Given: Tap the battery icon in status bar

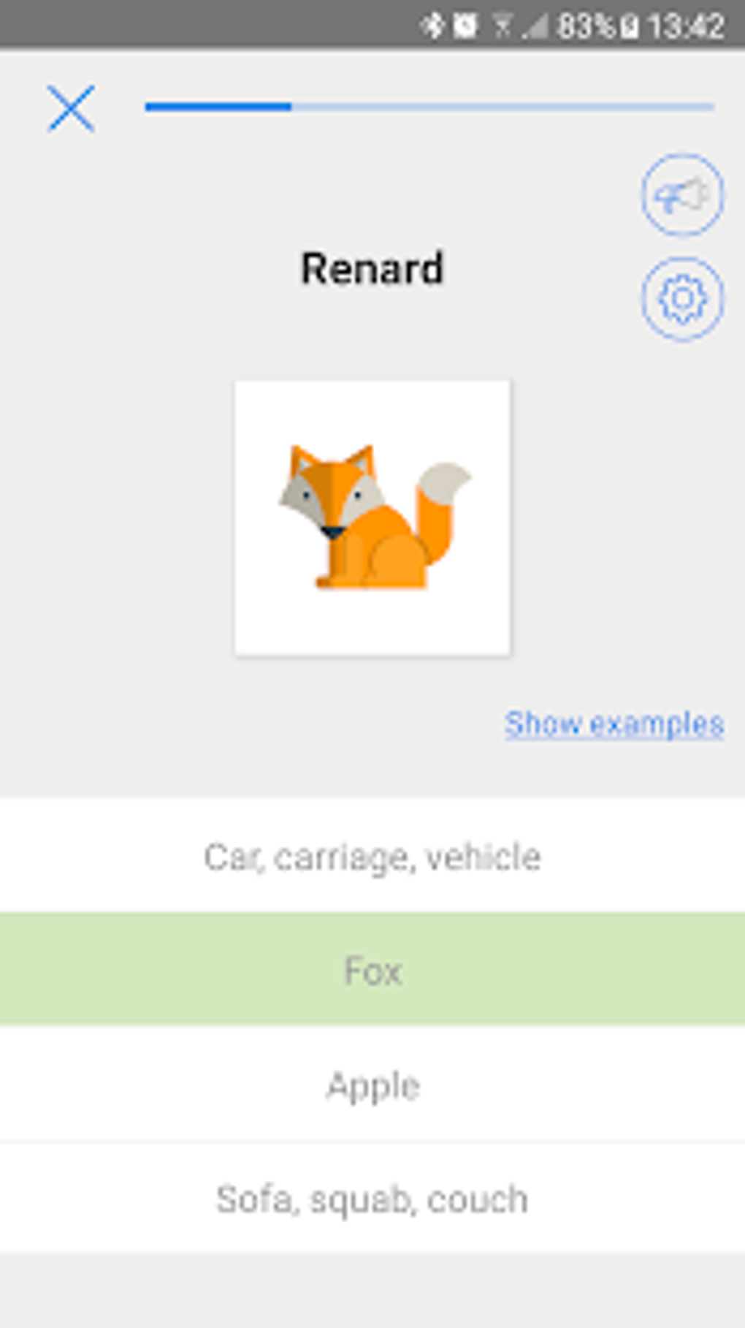Looking at the screenshot, I should coord(630,27).
